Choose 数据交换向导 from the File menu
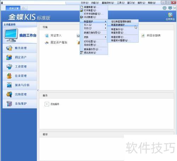 pos(94,33)
